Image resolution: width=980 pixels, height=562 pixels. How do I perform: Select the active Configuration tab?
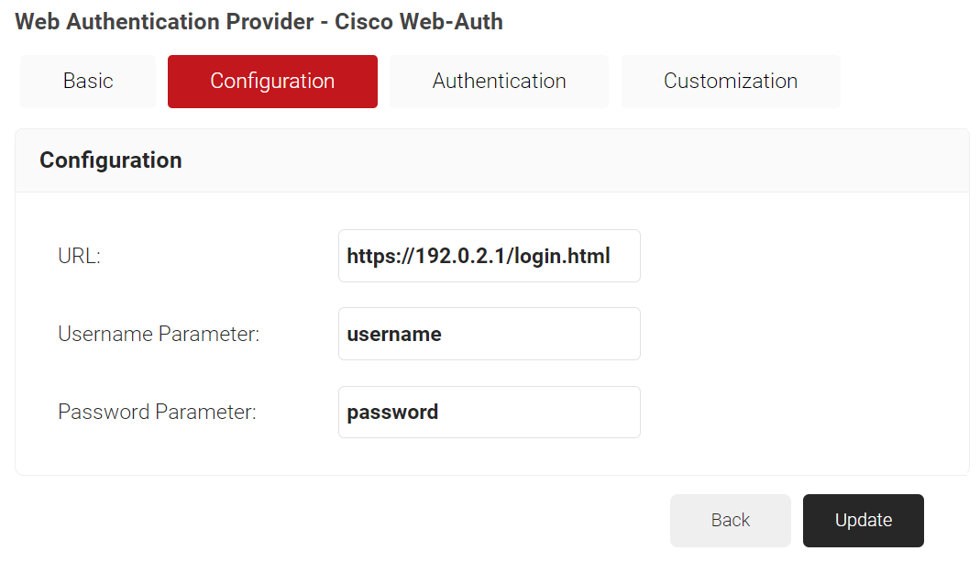tap(272, 82)
